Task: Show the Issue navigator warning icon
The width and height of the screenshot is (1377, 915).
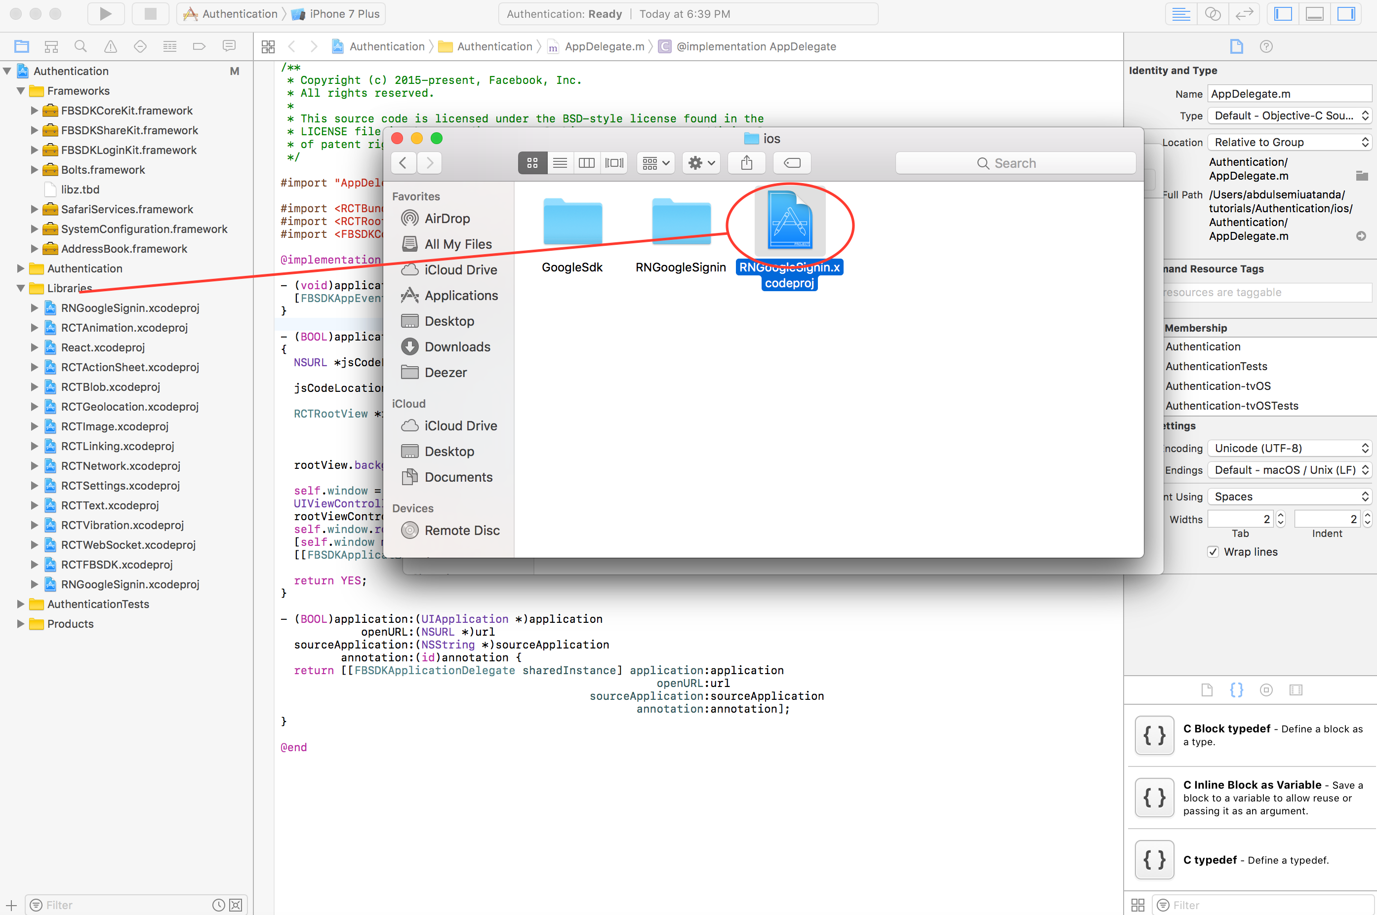Action: point(110,46)
